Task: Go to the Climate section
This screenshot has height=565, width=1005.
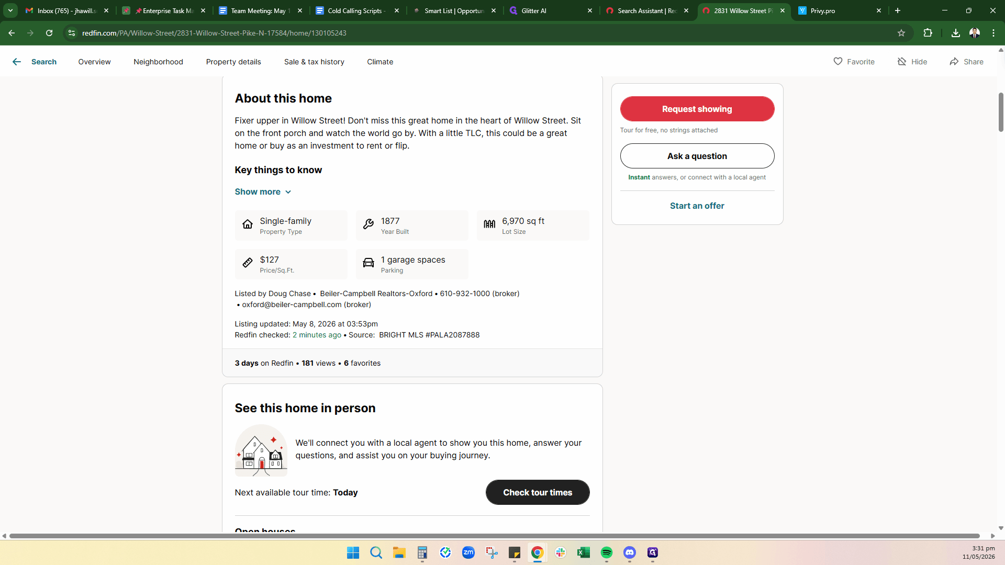Action: pyautogui.click(x=380, y=62)
